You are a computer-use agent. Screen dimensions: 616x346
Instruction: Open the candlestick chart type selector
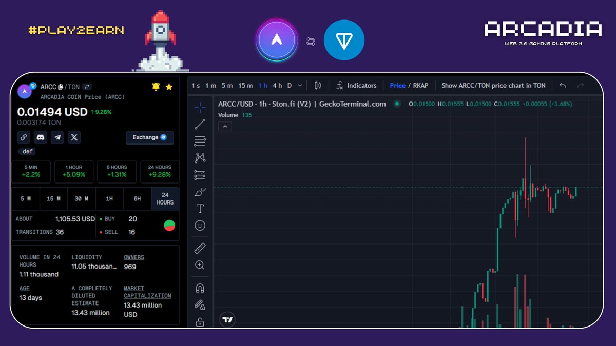(318, 86)
